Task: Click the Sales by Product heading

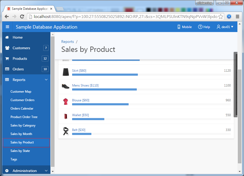Action: (88, 49)
